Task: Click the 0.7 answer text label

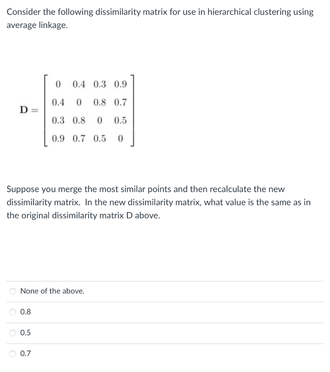Action: click(x=25, y=353)
